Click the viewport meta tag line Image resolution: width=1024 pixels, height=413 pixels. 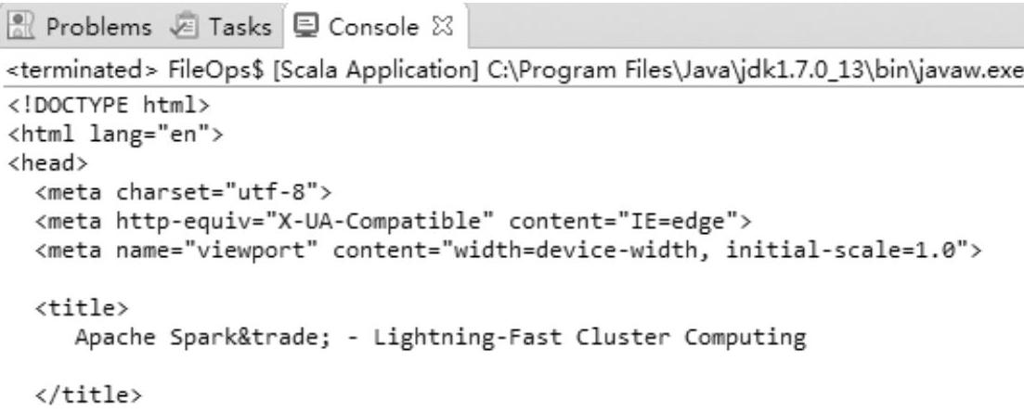pos(508,251)
